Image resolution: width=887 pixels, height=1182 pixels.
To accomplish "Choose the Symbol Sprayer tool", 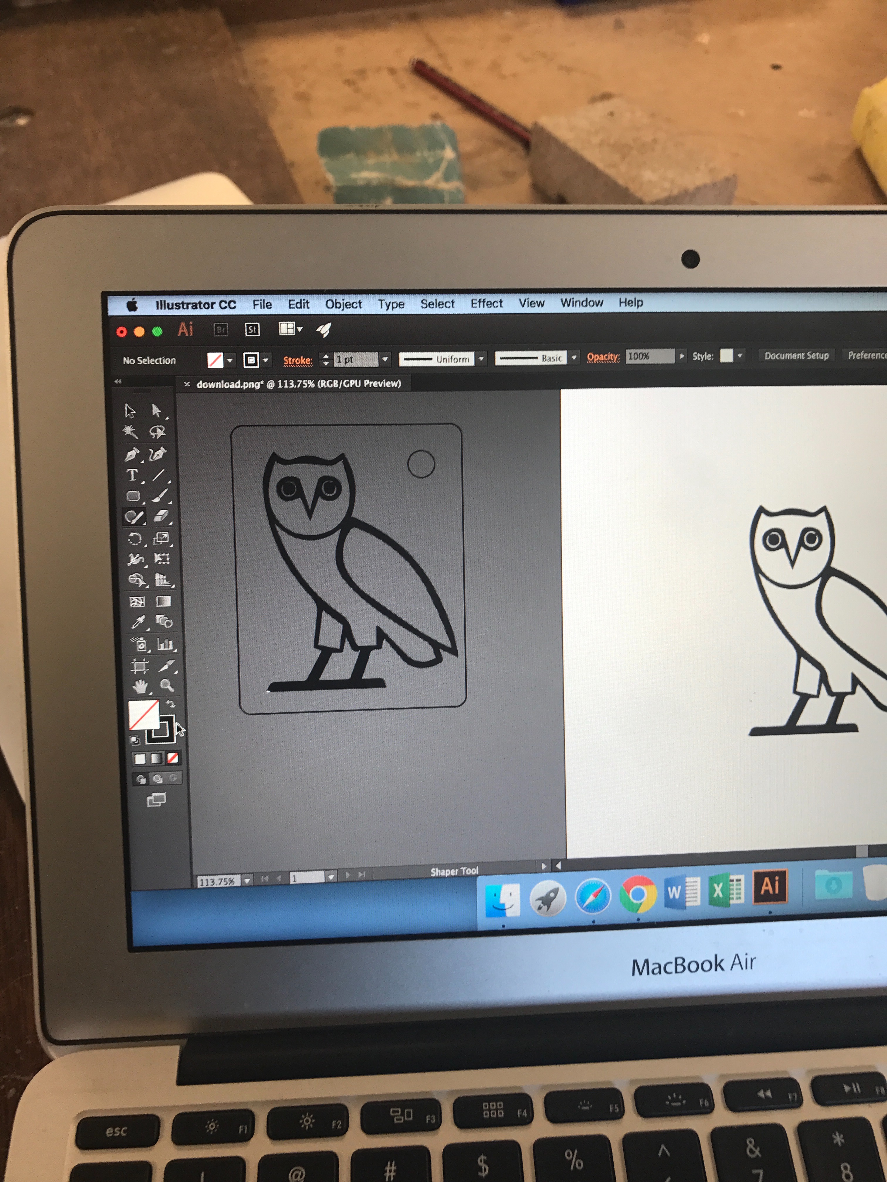I will tap(139, 644).
